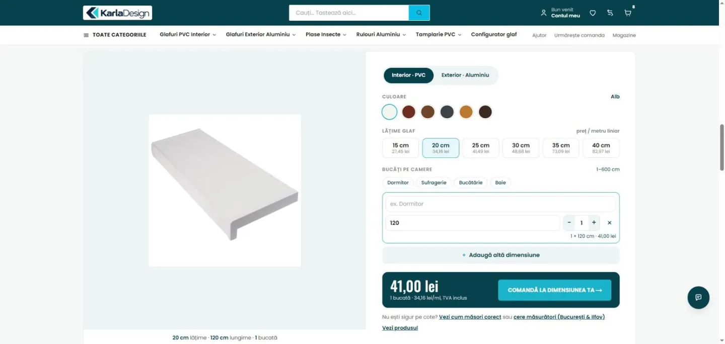Click Comandă la dimensiunea ta button
The image size is (725, 344).
point(555,290)
